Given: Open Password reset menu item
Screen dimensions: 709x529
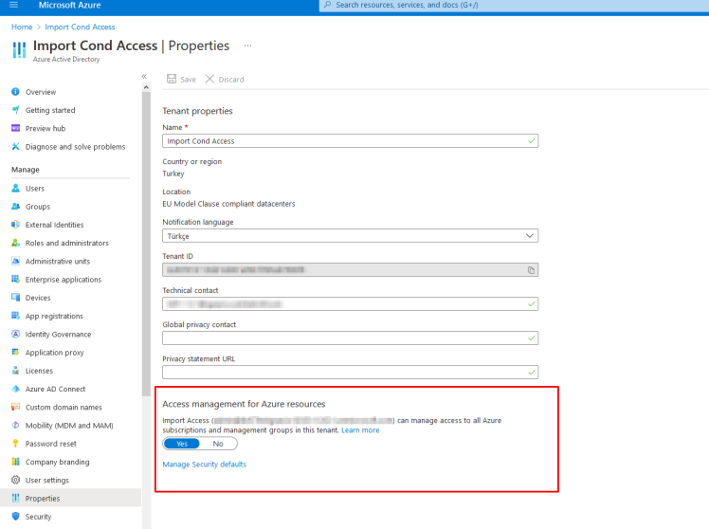Looking at the screenshot, I should [x=50, y=444].
